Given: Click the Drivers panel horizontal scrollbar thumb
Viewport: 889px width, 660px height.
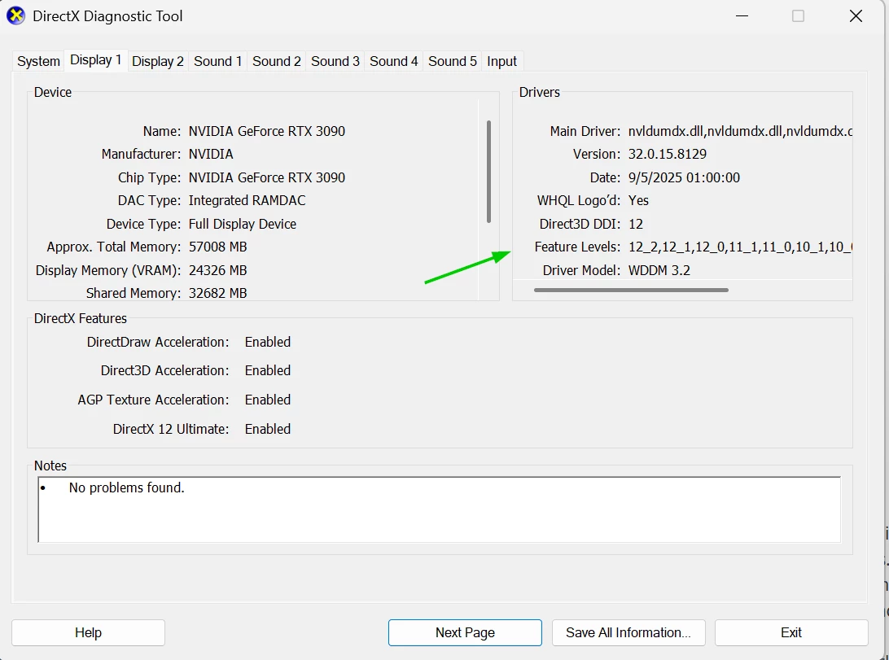Looking at the screenshot, I should pos(631,290).
